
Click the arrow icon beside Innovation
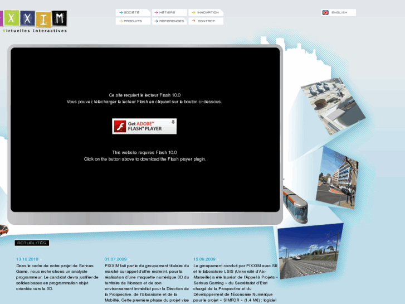[193, 12]
